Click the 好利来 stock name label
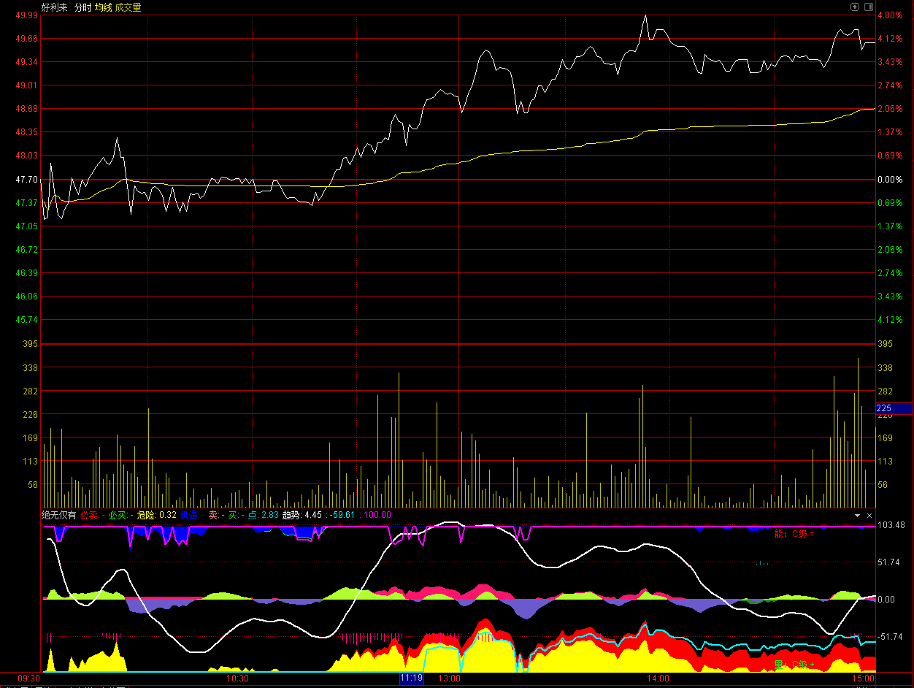Screen dimensions: 914x688 pos(54,7)
